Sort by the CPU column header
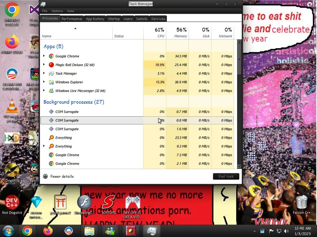 tap(155, 32)
